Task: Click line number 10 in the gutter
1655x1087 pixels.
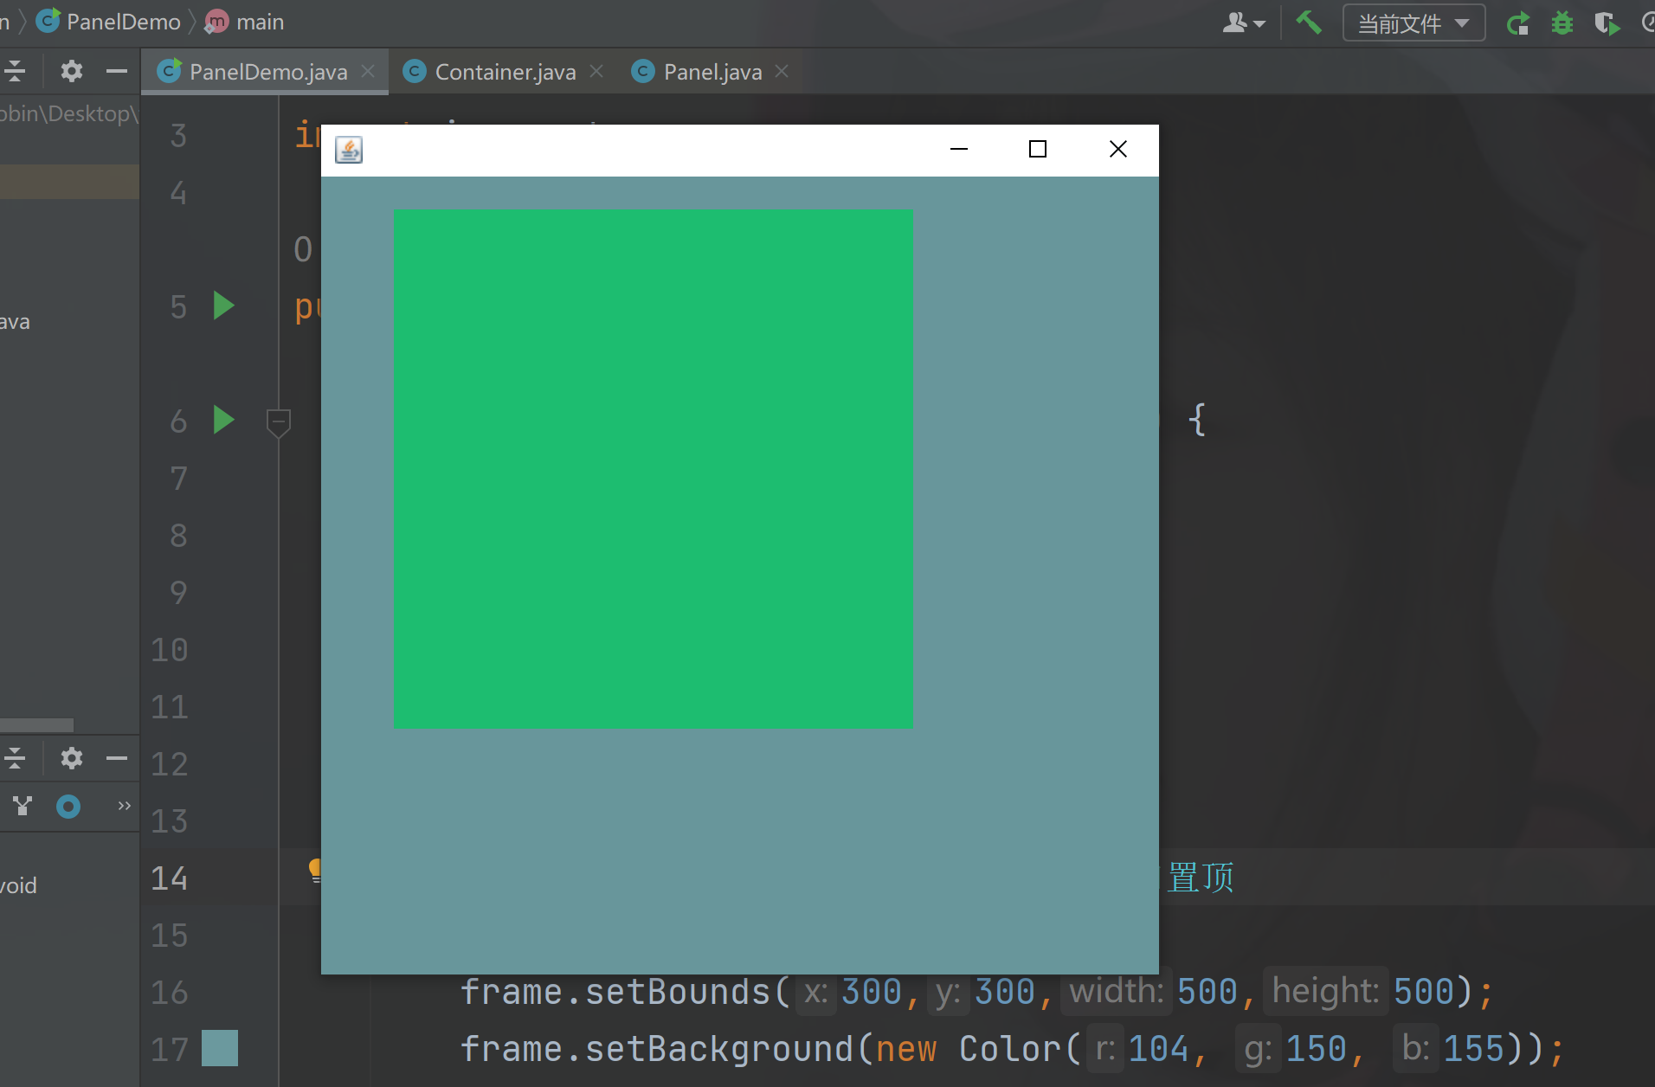Action: pyautogui.click(x=170, y=649)
